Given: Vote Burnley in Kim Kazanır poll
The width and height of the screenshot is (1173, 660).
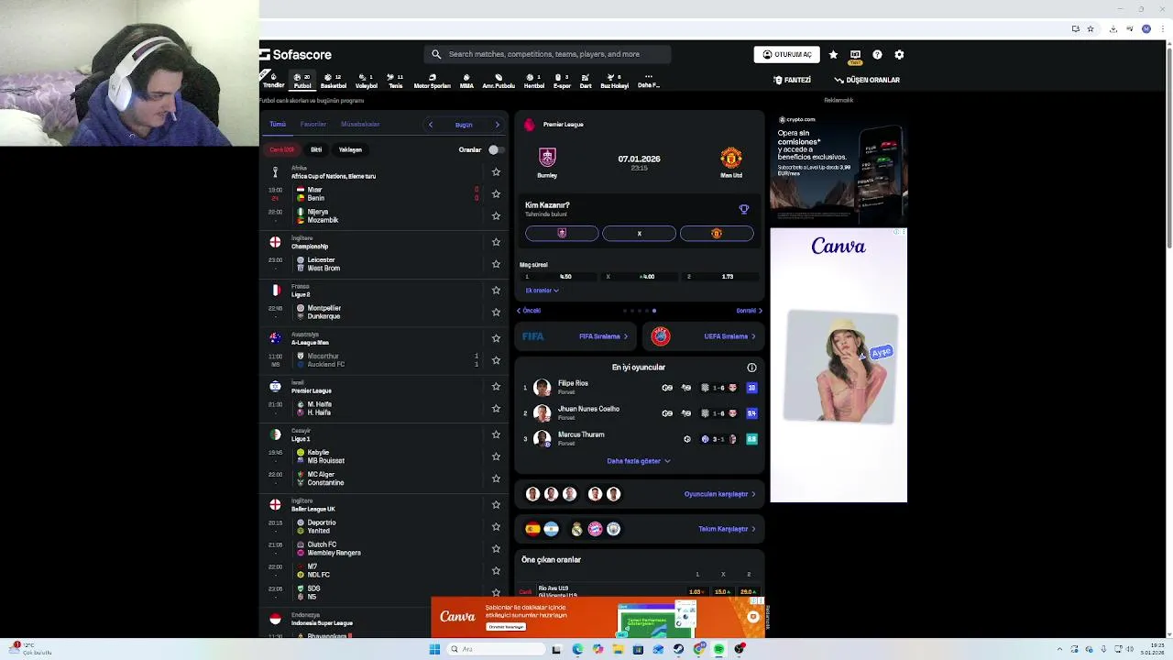Looking at the screenshot, I should tap(562, 234).
